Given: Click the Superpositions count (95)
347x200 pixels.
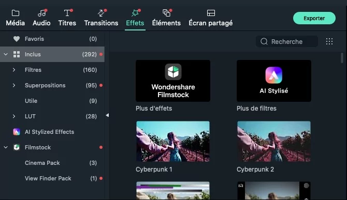Looking at the screenshot, I should pyautogui.click(x=91, y=85).
